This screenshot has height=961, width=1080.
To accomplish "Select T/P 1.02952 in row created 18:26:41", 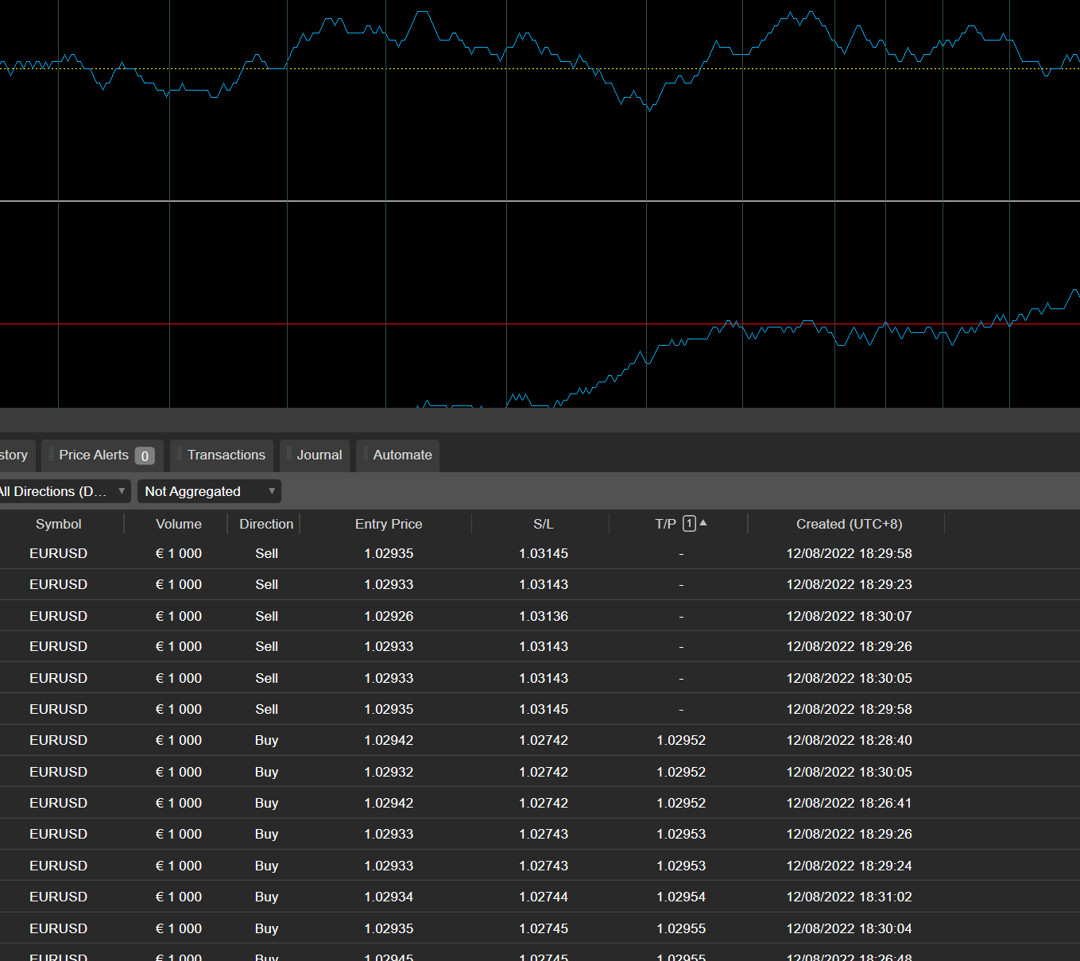I will [x=681, y=803].
